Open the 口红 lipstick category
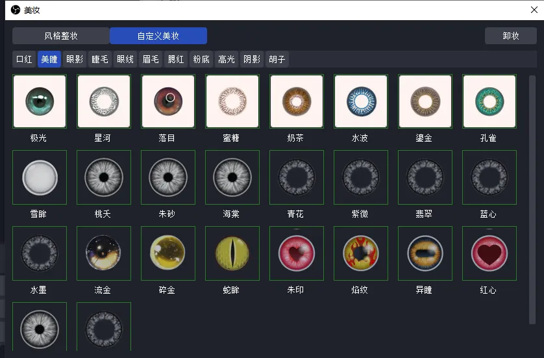This screenshot has height=358, width=544. coord(24,59)
